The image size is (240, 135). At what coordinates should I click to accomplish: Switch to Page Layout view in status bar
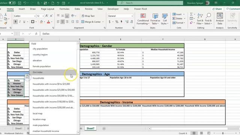coord(201,133)
